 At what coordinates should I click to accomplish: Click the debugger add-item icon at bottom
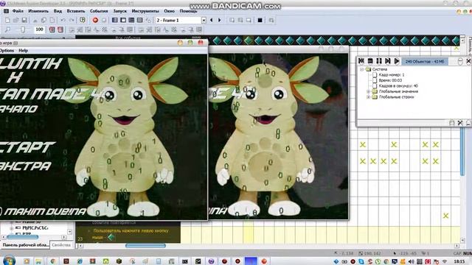click(x=452, y=123)
